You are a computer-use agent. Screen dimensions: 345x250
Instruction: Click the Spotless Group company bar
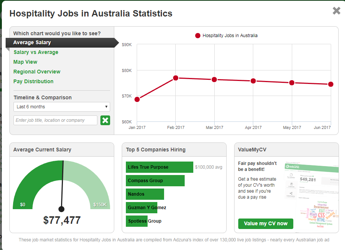[137, 221]
